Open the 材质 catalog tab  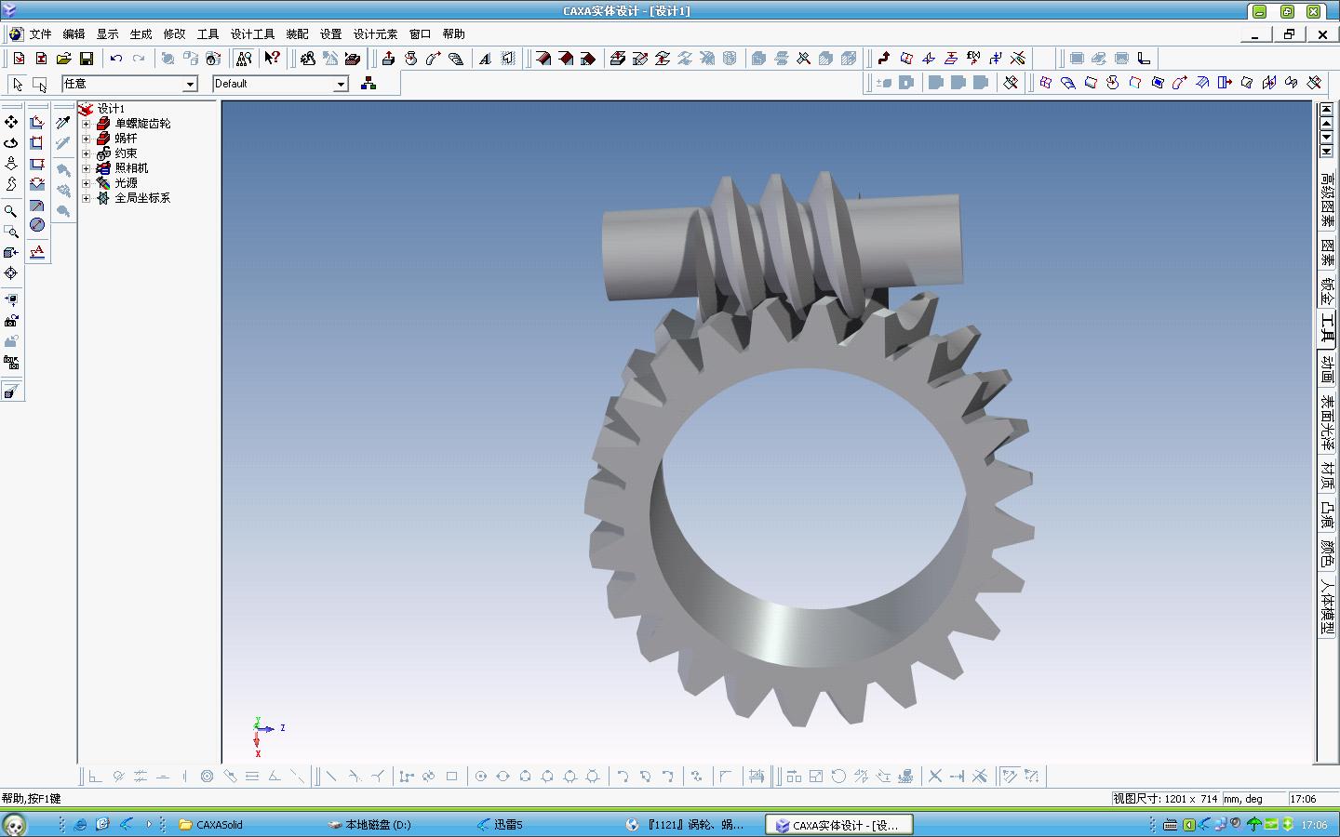click(1327, 475)
